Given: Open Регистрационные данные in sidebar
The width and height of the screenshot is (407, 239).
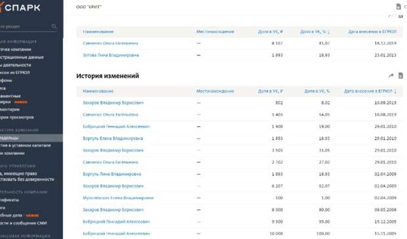Looking at the screenshot, I should pos(22,57).
